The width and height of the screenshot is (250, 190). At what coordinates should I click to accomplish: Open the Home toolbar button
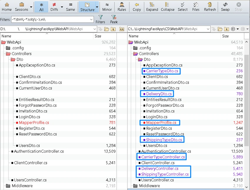7,7
